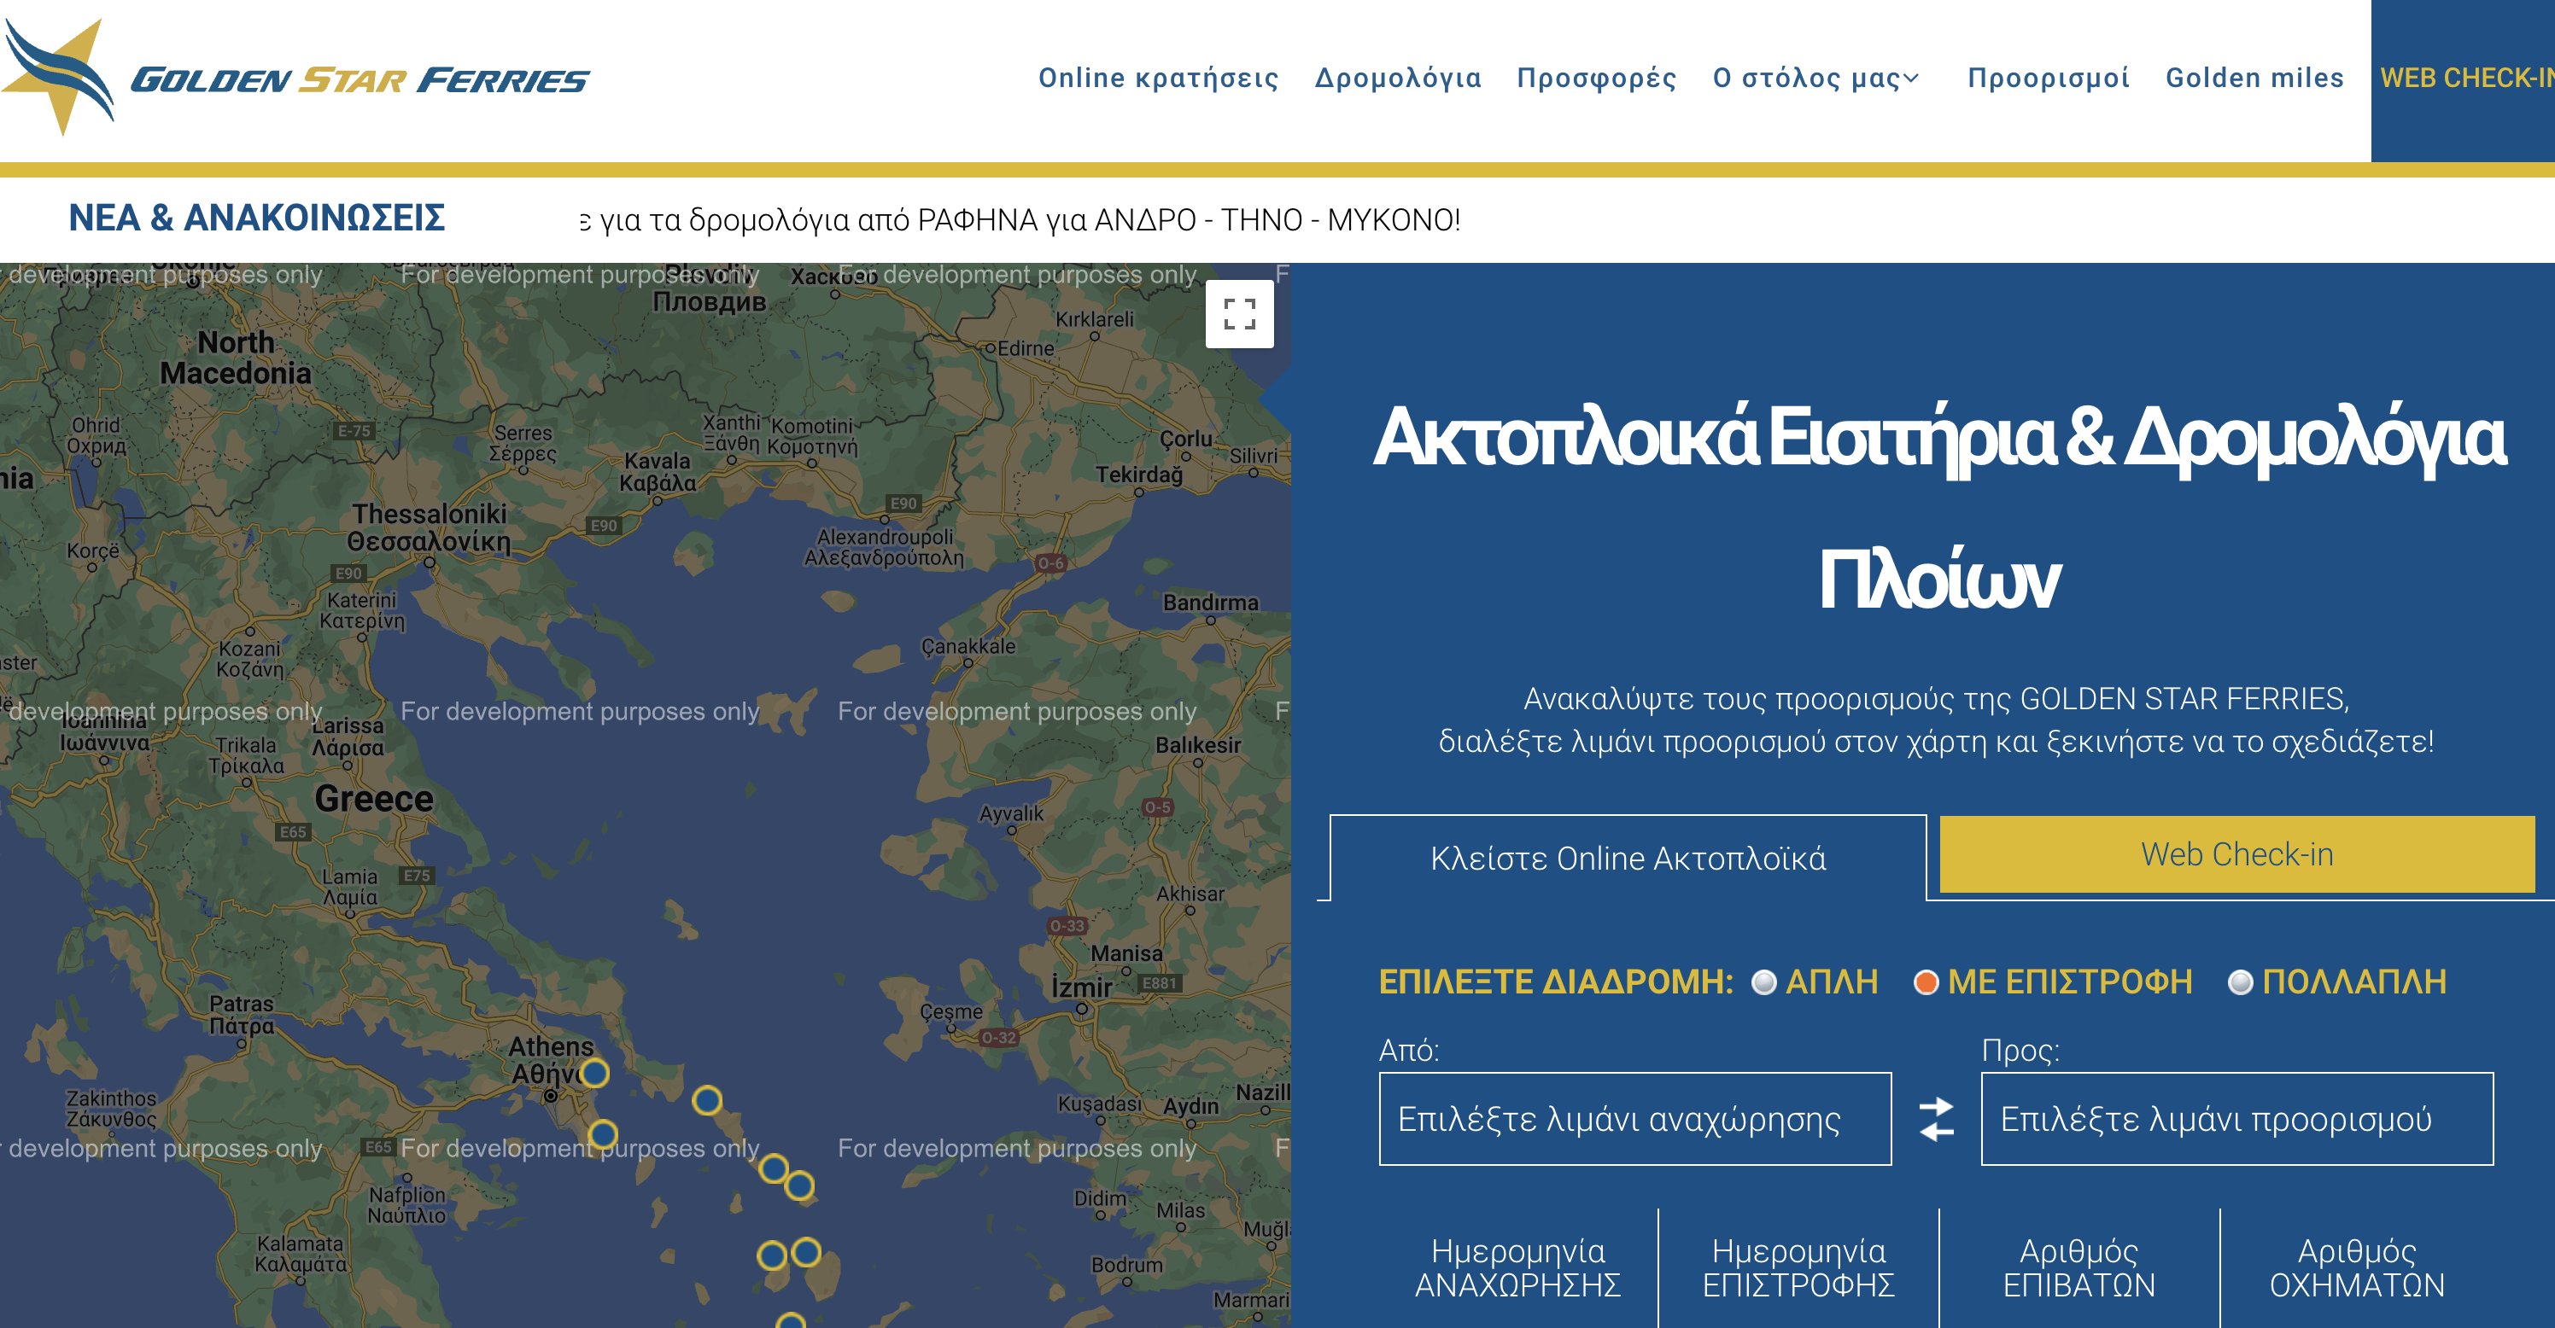Open the departure port dropdown
The image size is (2555, 1328).
point(1634,1119)
